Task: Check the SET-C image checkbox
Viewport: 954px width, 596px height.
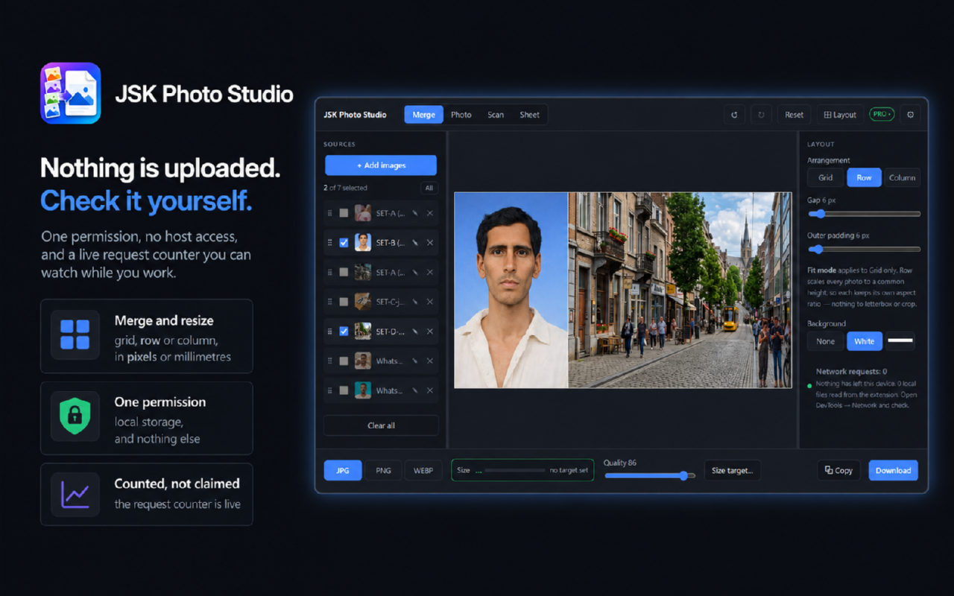Action: (344, 302)
